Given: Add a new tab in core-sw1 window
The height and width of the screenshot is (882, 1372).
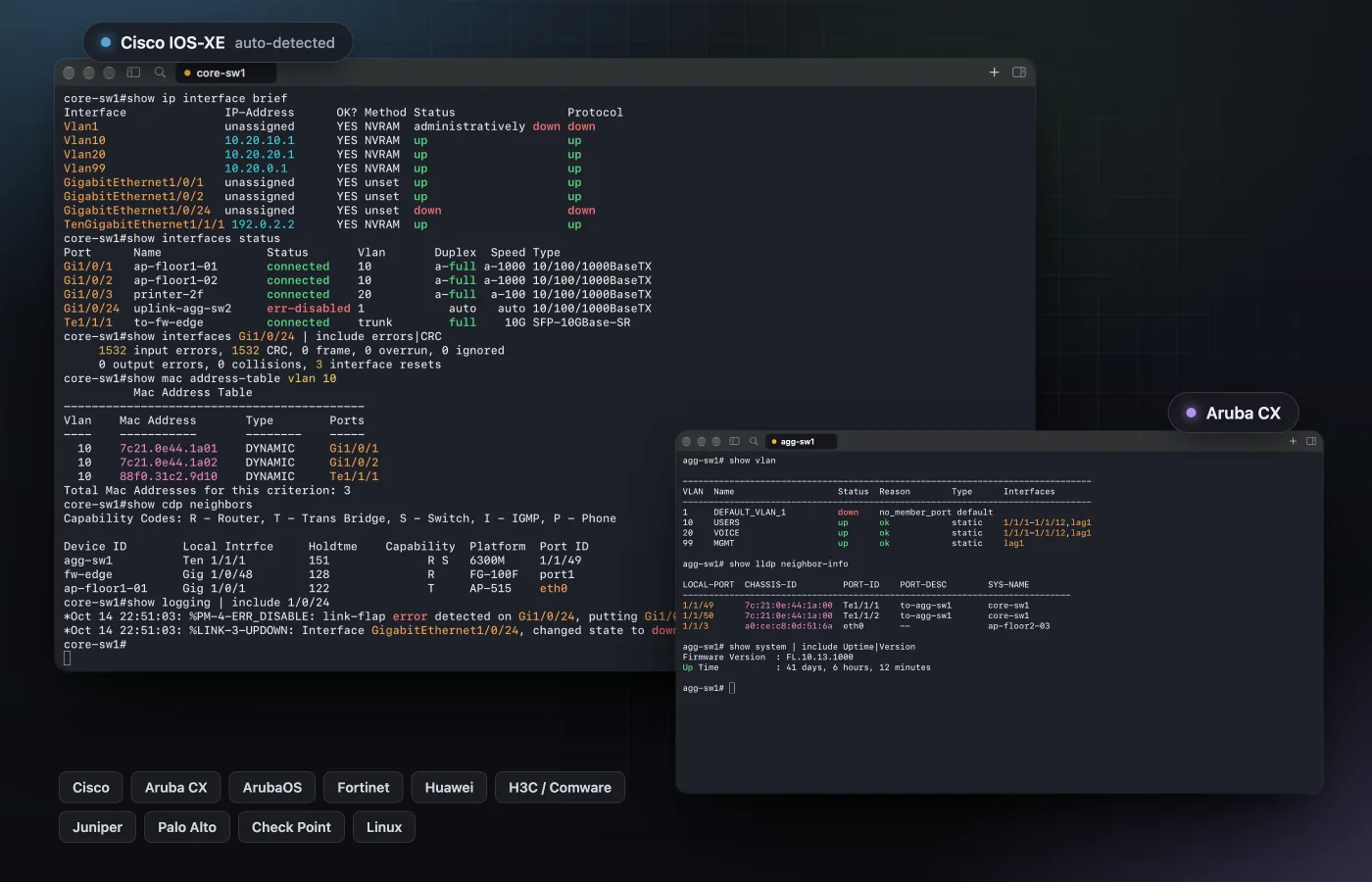Looking at the screenshot, I should tap(994, 73).
